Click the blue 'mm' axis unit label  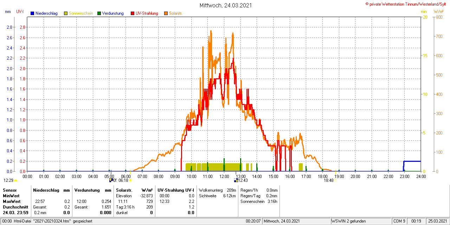tap(8, 12)
